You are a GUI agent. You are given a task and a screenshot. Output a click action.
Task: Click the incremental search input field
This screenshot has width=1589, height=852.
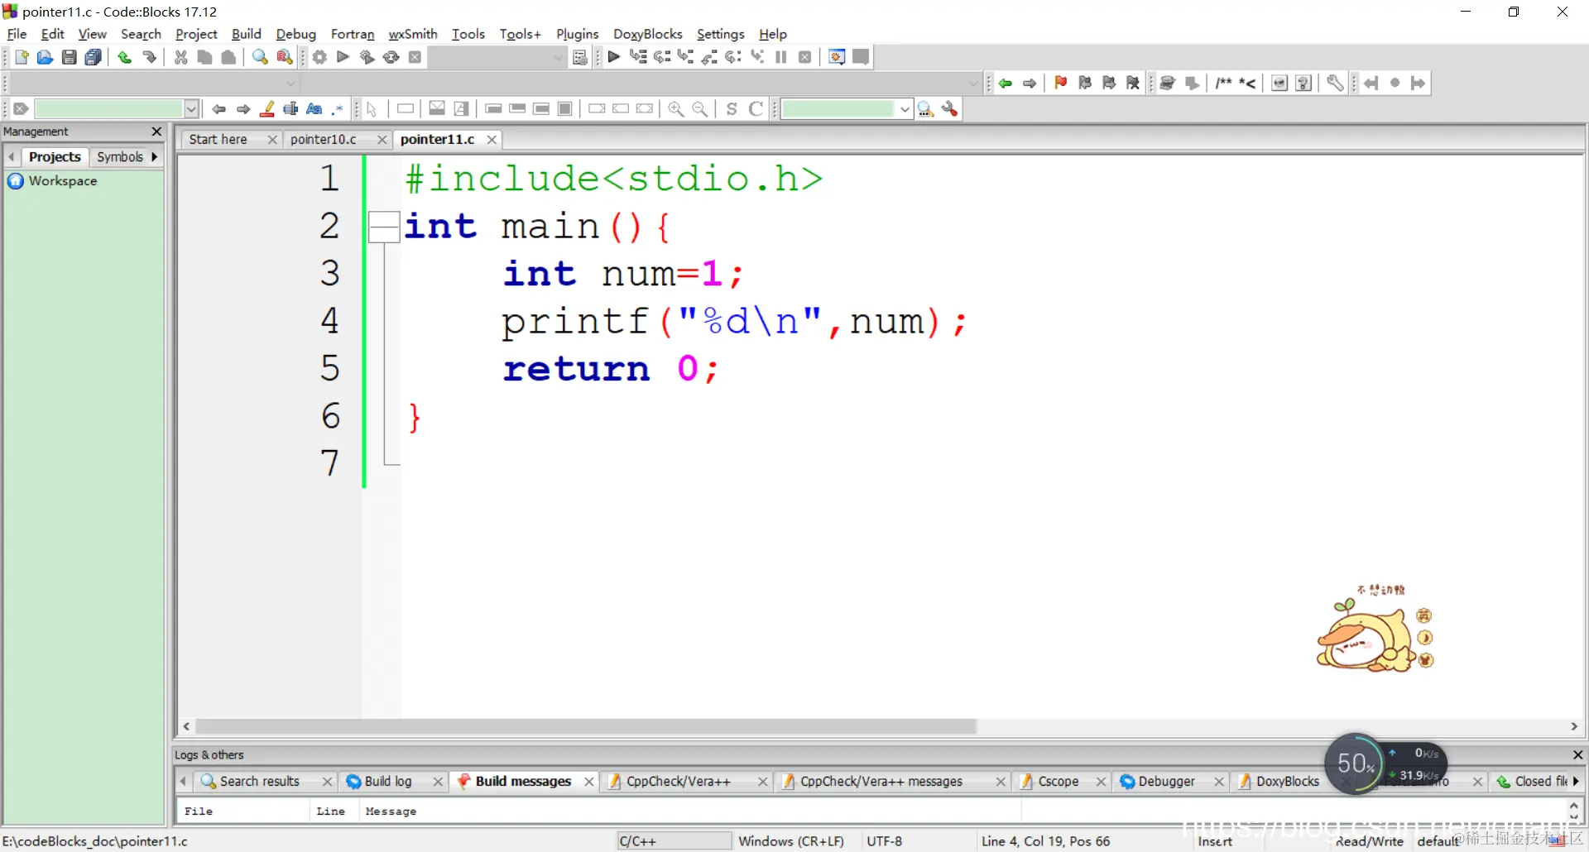click(108, 108)
